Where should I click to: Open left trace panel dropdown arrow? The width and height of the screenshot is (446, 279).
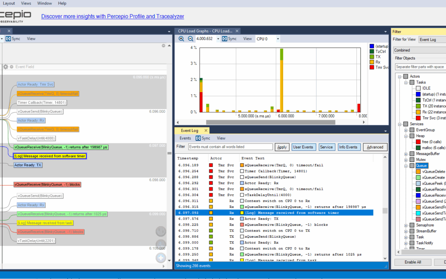tap(169, 31)
